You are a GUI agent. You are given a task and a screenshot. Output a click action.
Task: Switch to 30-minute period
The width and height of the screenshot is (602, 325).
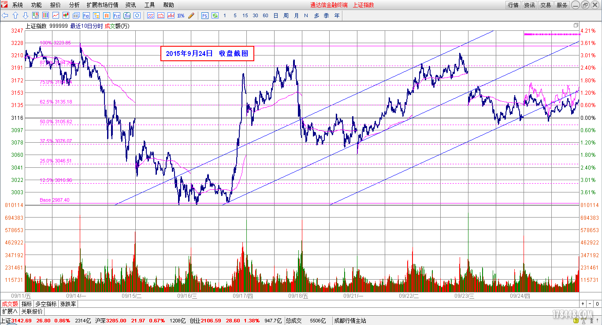tap(255, 15)
